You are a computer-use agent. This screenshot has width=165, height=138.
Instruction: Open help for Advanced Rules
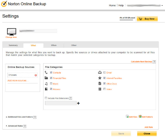[x=25, y=126]
